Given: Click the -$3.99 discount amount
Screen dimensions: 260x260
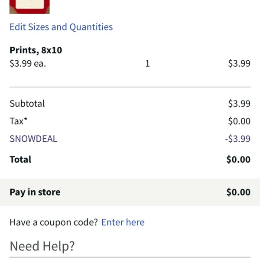Looking at the screenshot, I should [237, 139].
